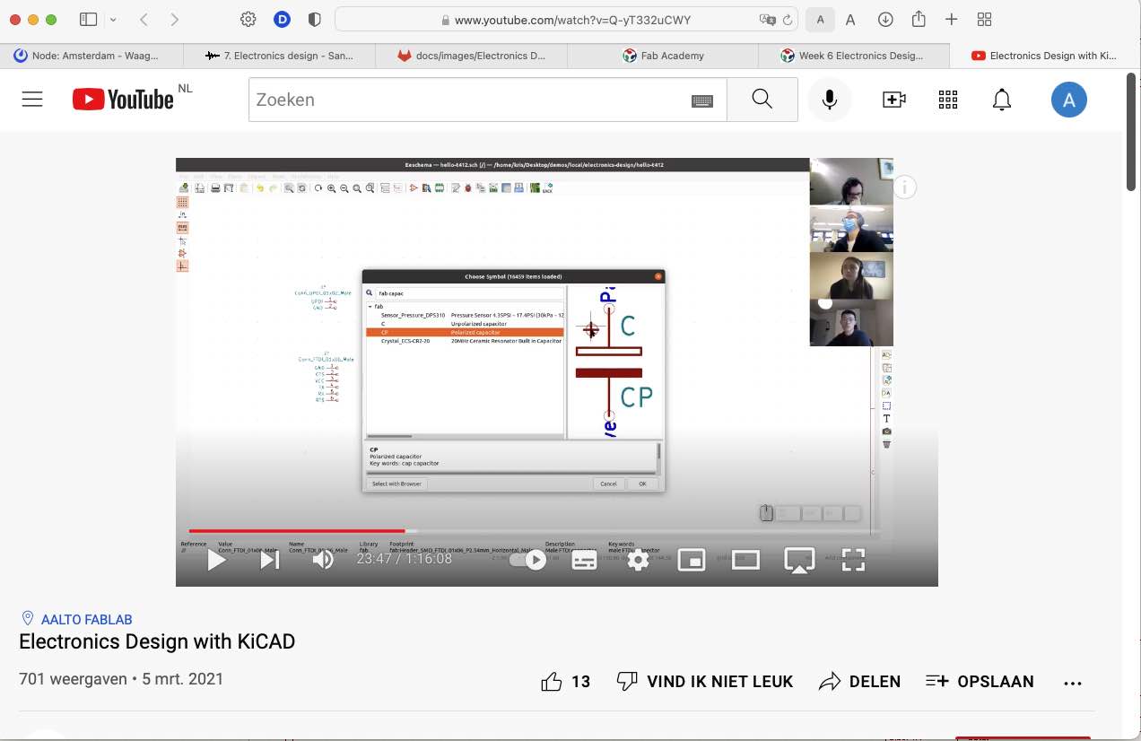Viewport: 1141px width, 741px height.
Task: Go to the YouTube home logo
Action: (123, 100)
